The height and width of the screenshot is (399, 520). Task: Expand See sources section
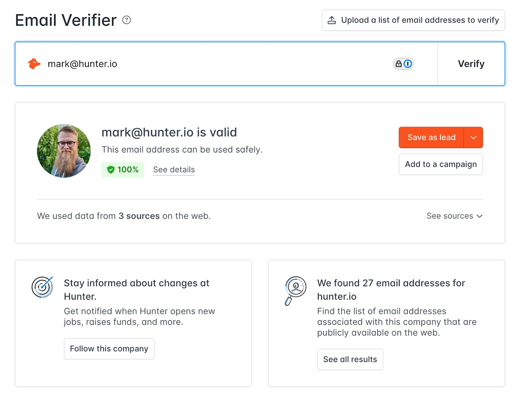click(x=454, y=216)
